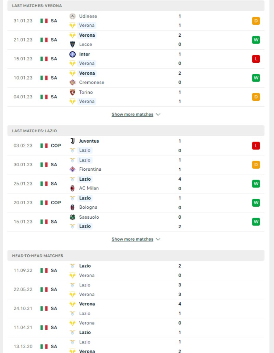This screenshot has height=353, width=274.
Task: Click the Bologna club crest
Action: (72, 207)
